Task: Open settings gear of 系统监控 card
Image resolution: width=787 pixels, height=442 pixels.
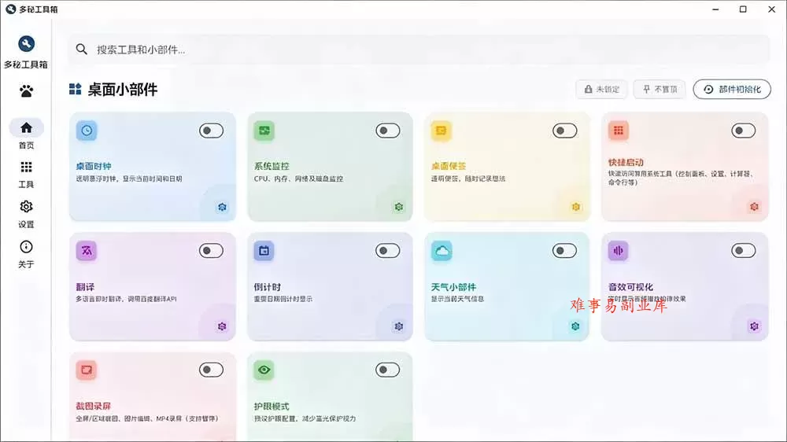Action: [x=398, y=207]
